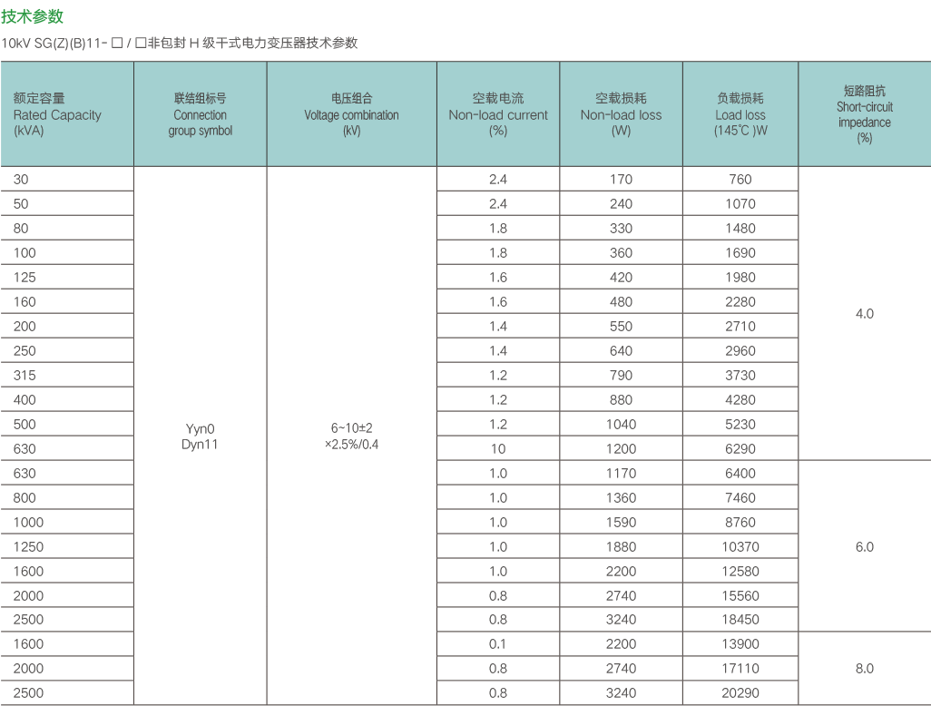Click short-circuit impedance value 6.0
This screenshot has width=931, height=706.
(x=865, y=547)
